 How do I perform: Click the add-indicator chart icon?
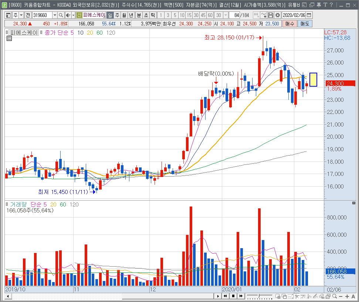click(264, 15)
